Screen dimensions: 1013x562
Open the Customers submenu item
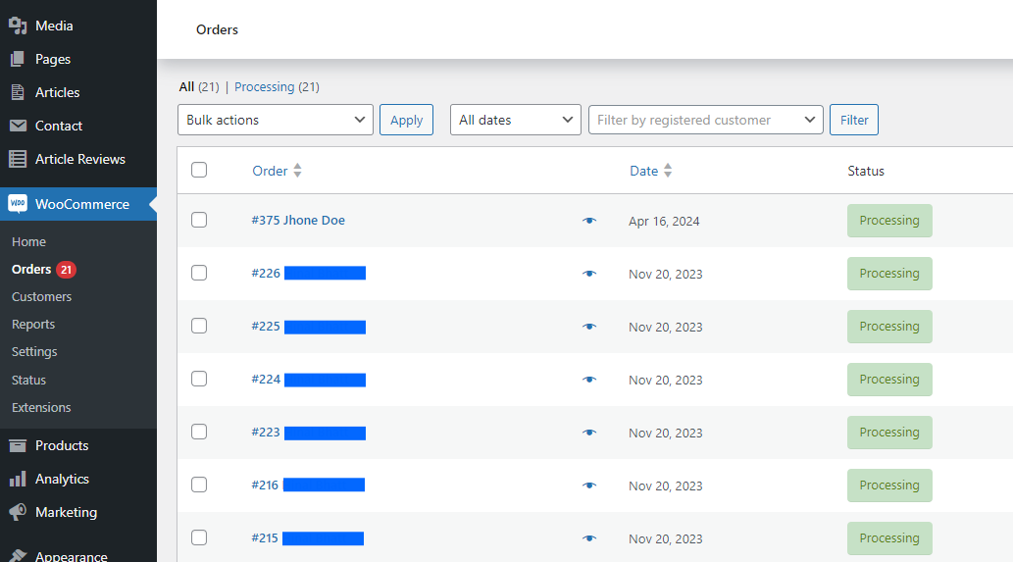(x=41, y=296)
